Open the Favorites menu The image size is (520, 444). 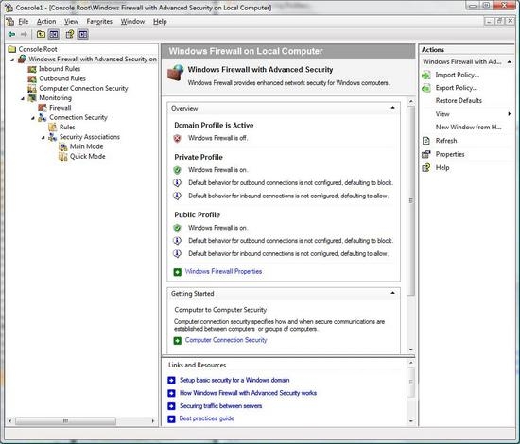tap(99, 22)
